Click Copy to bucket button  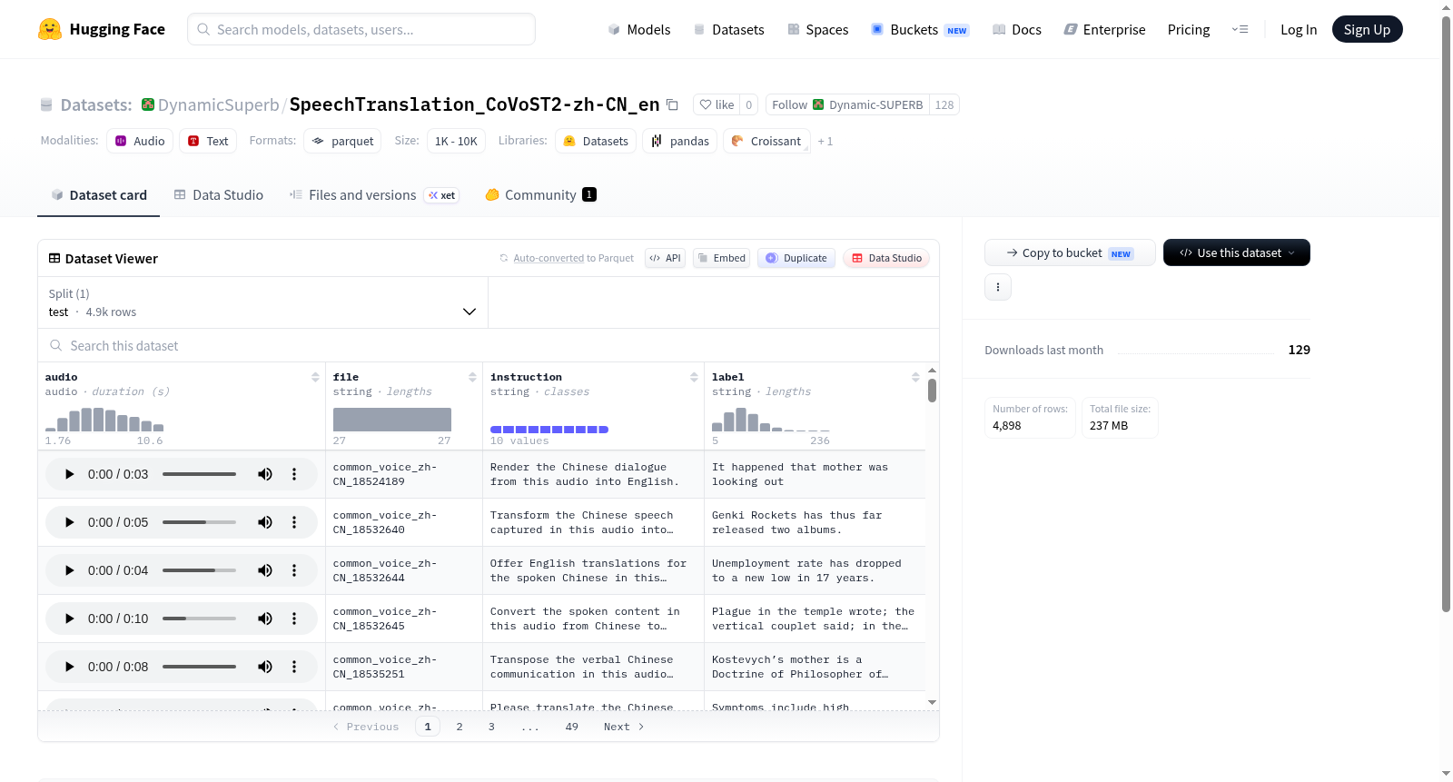point(1070,252)
